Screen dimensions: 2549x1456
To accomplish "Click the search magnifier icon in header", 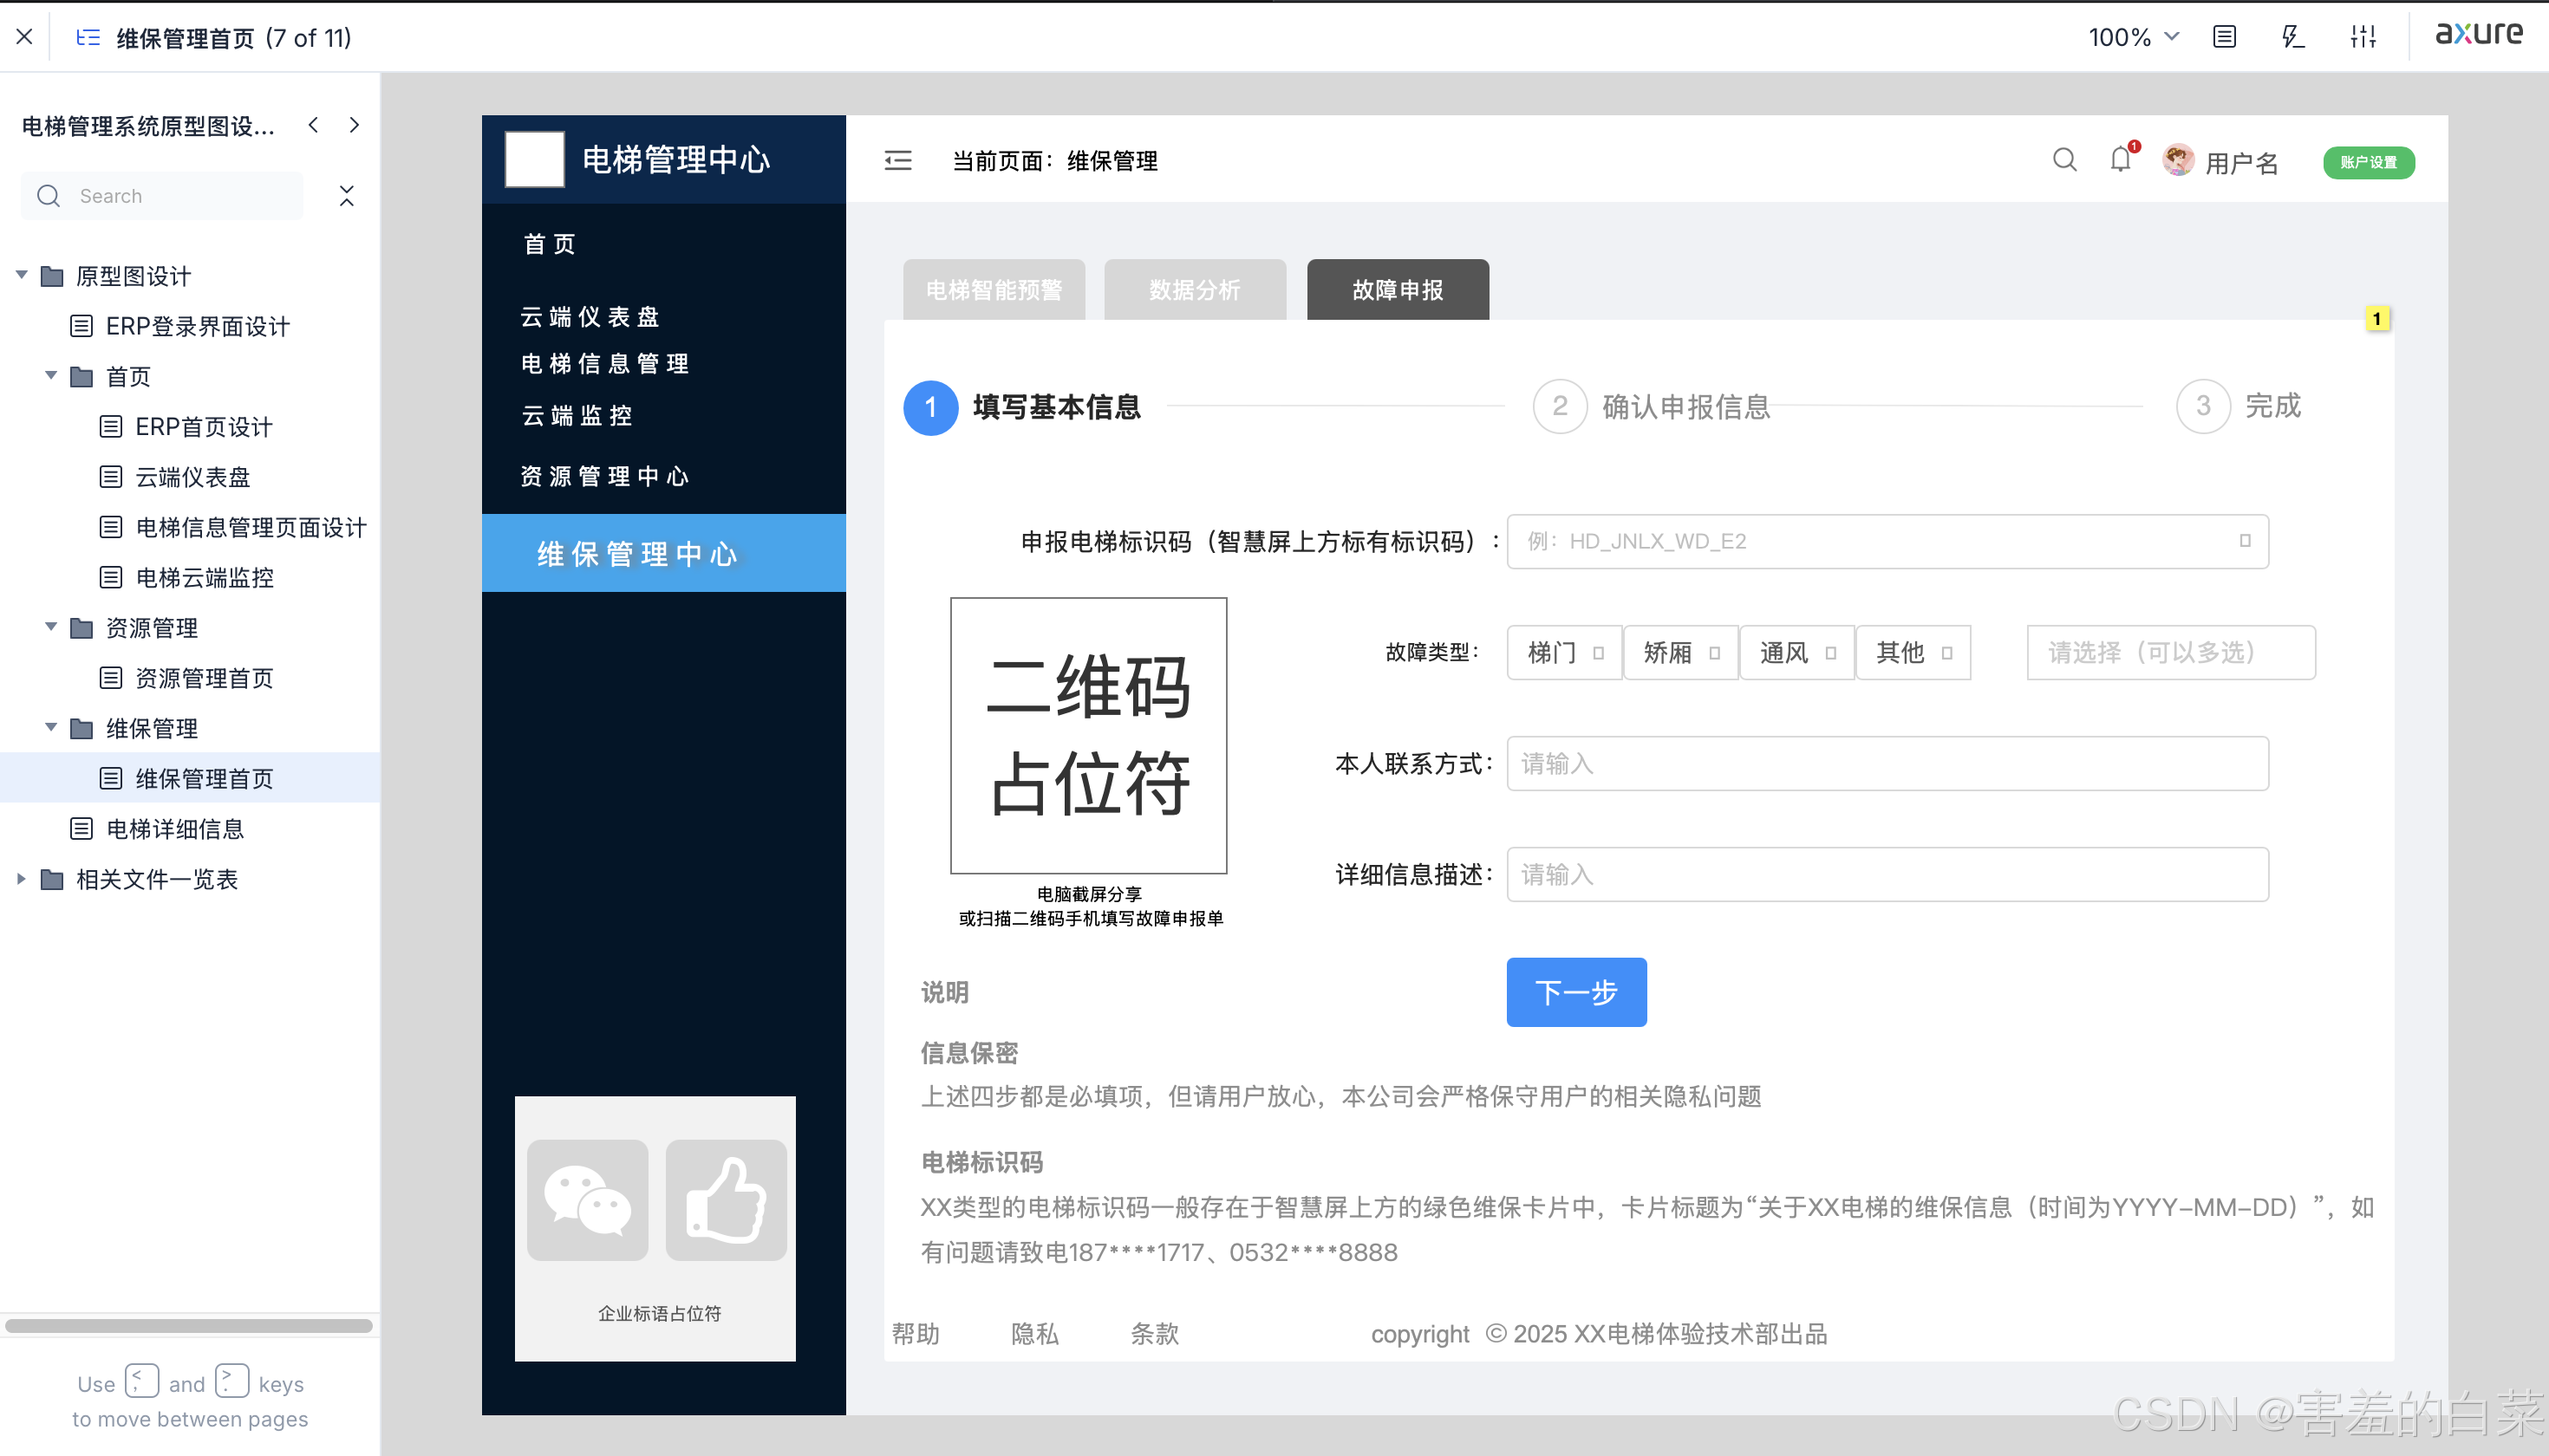I will pos(2063,160).
